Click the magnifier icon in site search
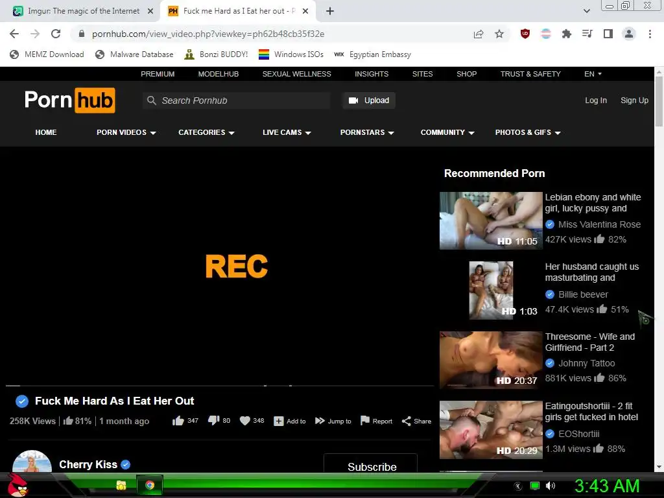 pos(152,101)
